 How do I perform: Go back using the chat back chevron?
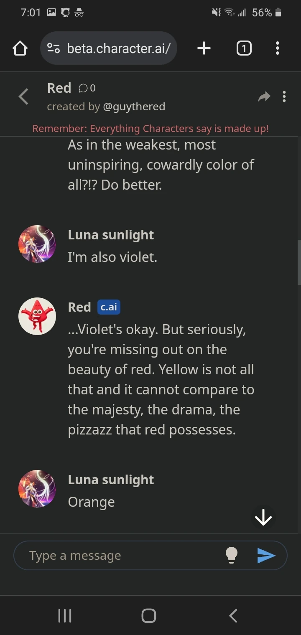coord(23,97)
